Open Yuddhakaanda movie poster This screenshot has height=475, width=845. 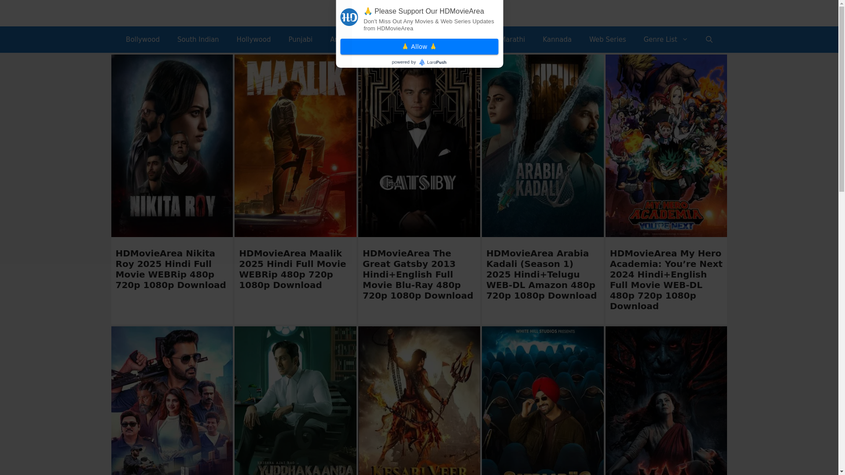[295, 401]
